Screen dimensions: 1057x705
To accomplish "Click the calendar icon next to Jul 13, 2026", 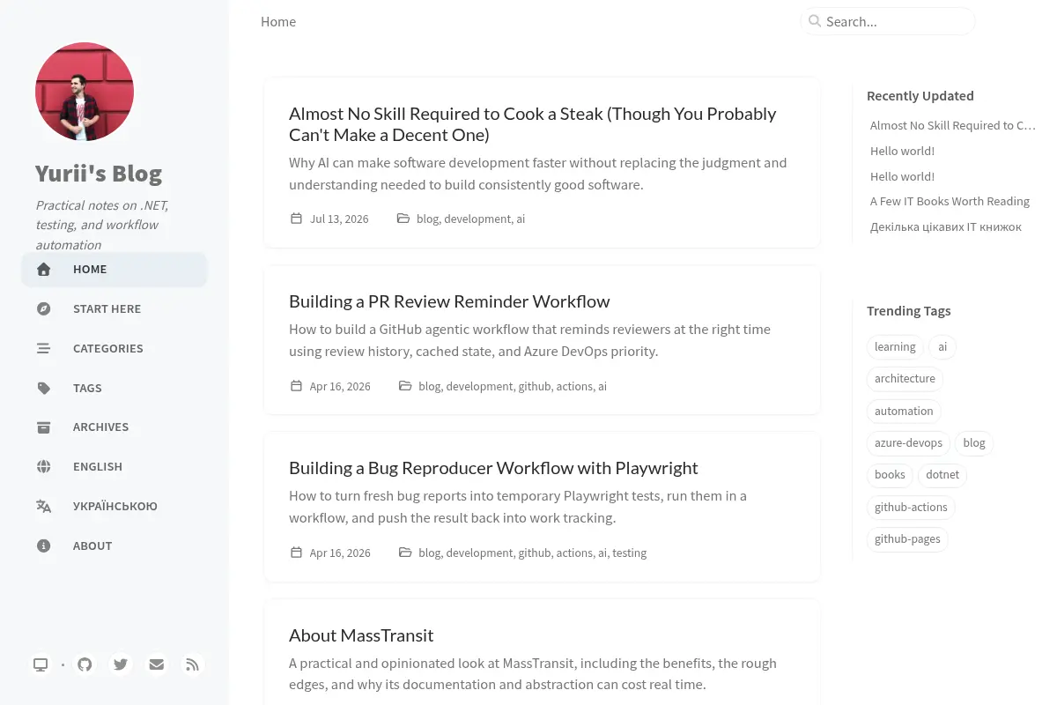I will [296, 218].
